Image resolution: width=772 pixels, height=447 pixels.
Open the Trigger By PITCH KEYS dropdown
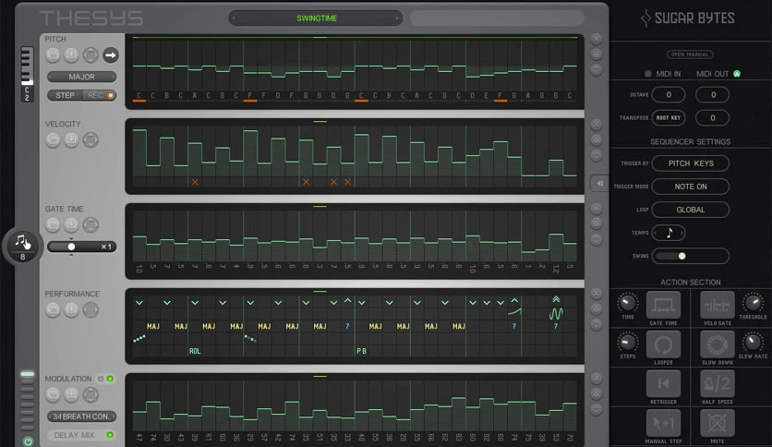click(x=690, y=163)
